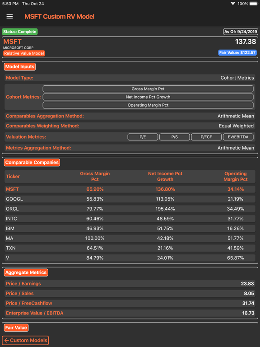Select the Net Income Pct Growth cohort metric
The image size is (260, 347).
click(148, 97)
